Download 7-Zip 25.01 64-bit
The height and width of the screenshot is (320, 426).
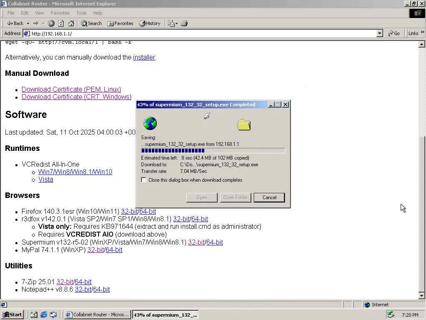click(x=83, y=282)
